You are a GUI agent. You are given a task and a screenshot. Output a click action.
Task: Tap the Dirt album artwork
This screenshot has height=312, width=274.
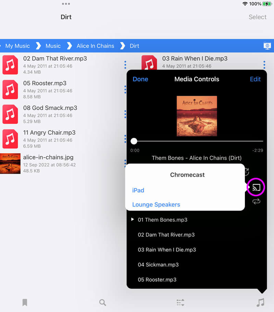point(197,116)
